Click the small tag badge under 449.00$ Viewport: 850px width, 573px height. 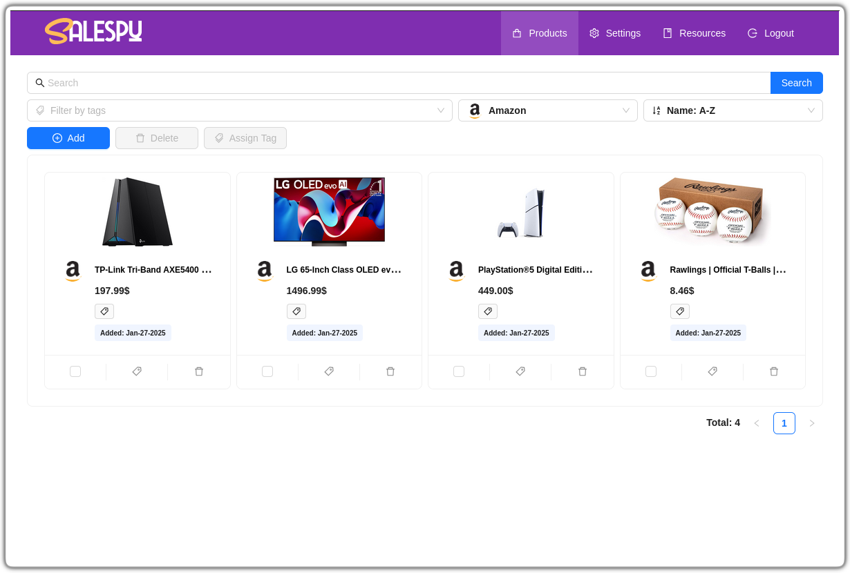(x=488, y=311)
